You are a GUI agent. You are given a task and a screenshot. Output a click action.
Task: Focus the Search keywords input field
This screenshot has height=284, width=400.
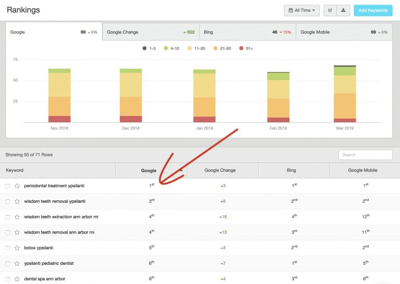click(365, 154)
